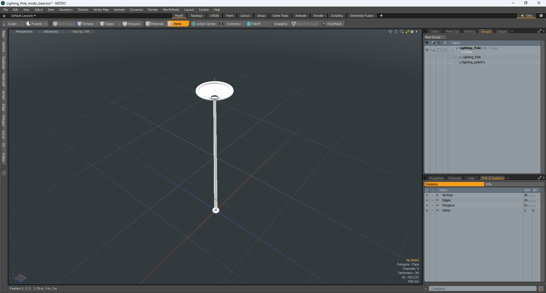Viewport: 546px width, 293px height.
Task: Open the Advanced shading style dropdown
Action: [x=51, y=32]
